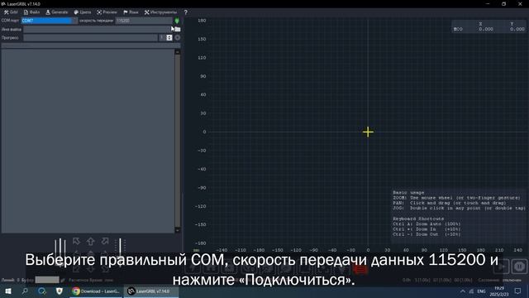
Task: Click the question mark help menu
Action: tap(185, 12)
